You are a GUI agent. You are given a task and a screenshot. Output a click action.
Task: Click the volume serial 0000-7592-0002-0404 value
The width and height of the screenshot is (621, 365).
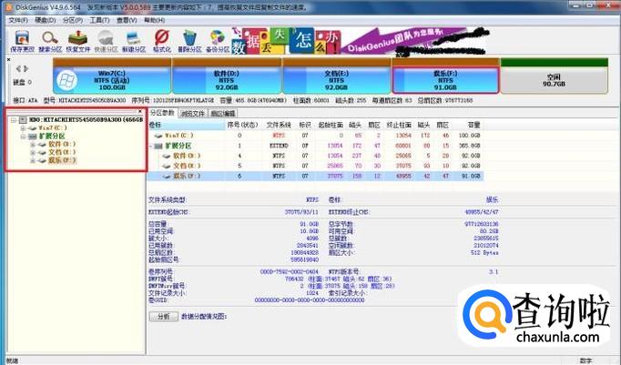[290, 272]
